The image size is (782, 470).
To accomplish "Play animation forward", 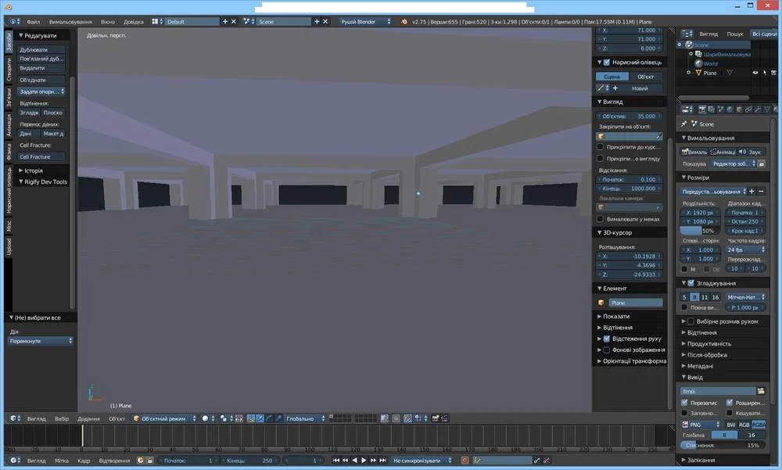I will click(x=364, y=460).
